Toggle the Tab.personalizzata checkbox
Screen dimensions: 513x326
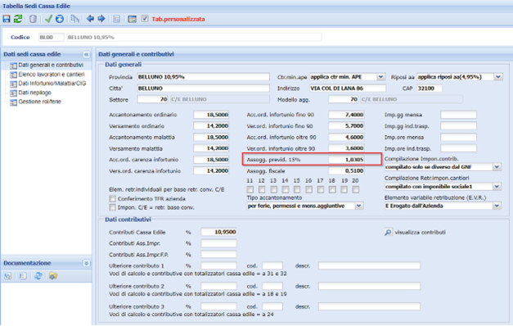click(x=145, y=19)
